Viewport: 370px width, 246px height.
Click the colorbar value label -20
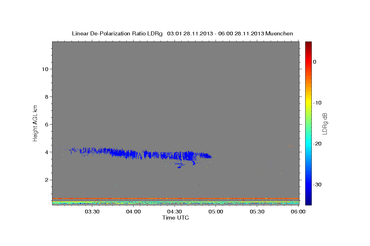pyautogui.click(x=317, y=144)
